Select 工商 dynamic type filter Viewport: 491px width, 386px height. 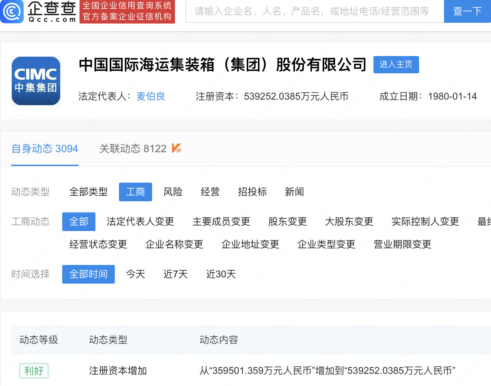136,192
